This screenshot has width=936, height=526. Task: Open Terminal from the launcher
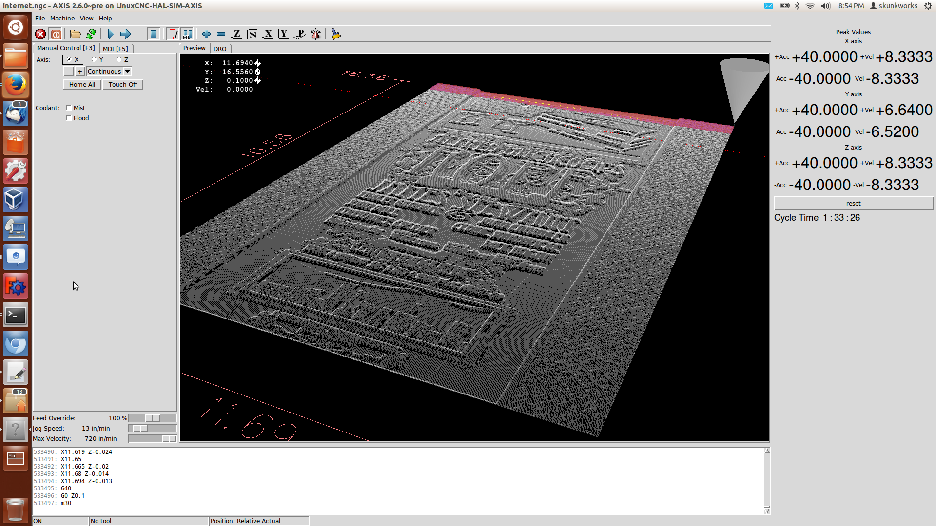pyautogui.click(x=16, y=315)
